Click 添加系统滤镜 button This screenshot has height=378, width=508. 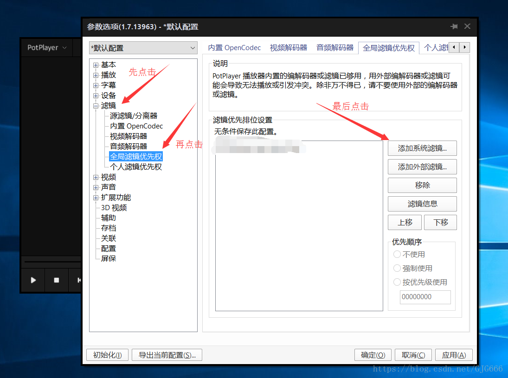point(422,148)
